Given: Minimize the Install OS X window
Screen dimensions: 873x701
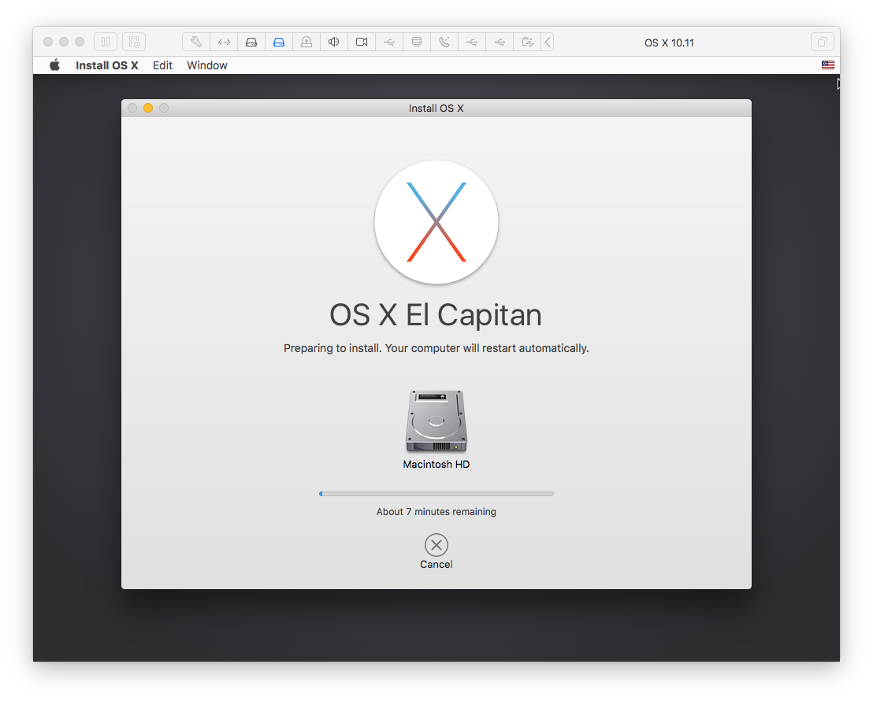Looking at the screenshot, I should point(148,108).
